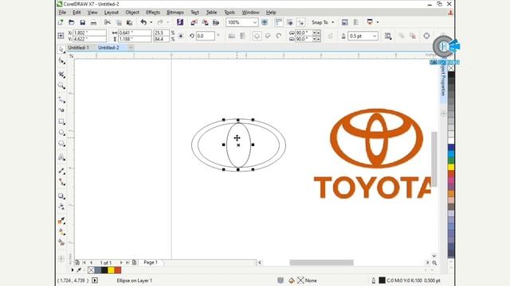
Task: Expand the document palette flyout arrow
Action: tap(73, 270)
